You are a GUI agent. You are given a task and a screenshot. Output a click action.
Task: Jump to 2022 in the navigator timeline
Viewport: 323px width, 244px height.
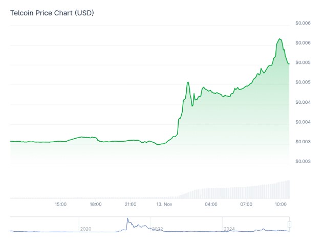pyautogui.click(x=157, y=229)
